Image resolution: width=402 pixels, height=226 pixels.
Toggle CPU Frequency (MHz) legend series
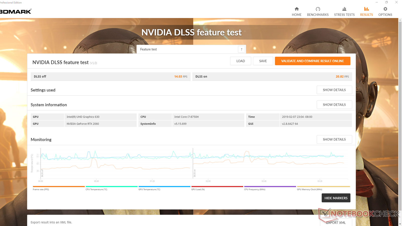click(270, 188)
